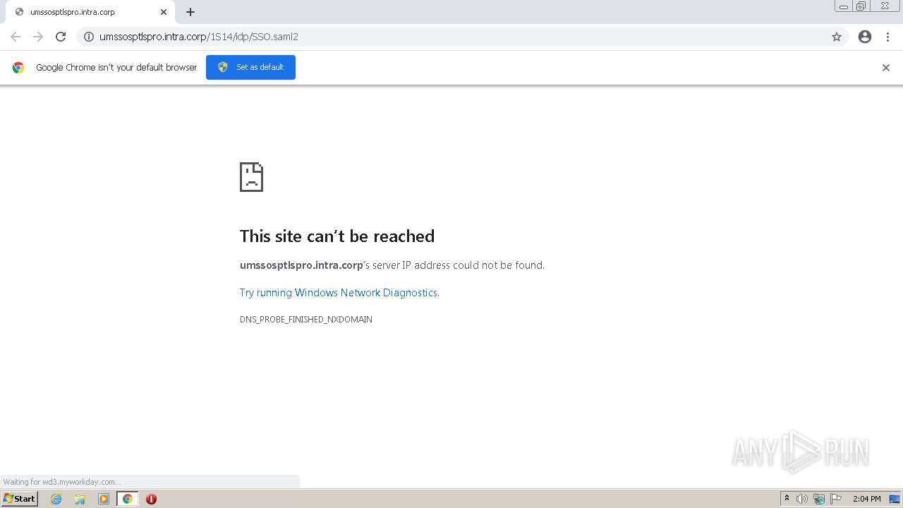Click the Chrome logo in the infobar
Viewport: 903px width, 508px height.
tap(18, 68)
